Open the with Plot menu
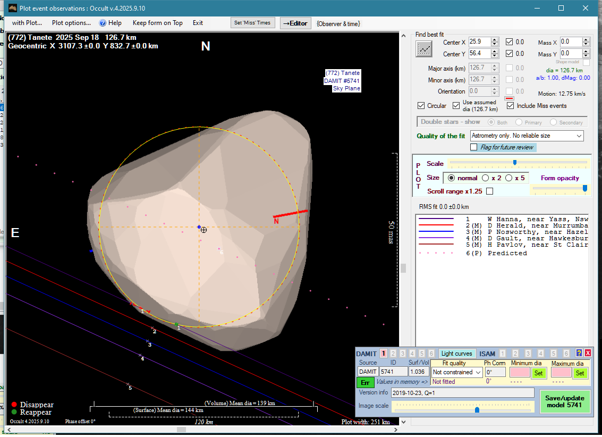This screenshot has height=437, width=602. click(27, 23)
